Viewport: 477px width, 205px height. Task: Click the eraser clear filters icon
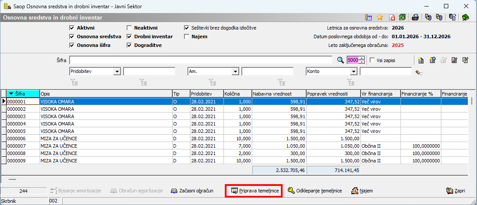[419, 72]
